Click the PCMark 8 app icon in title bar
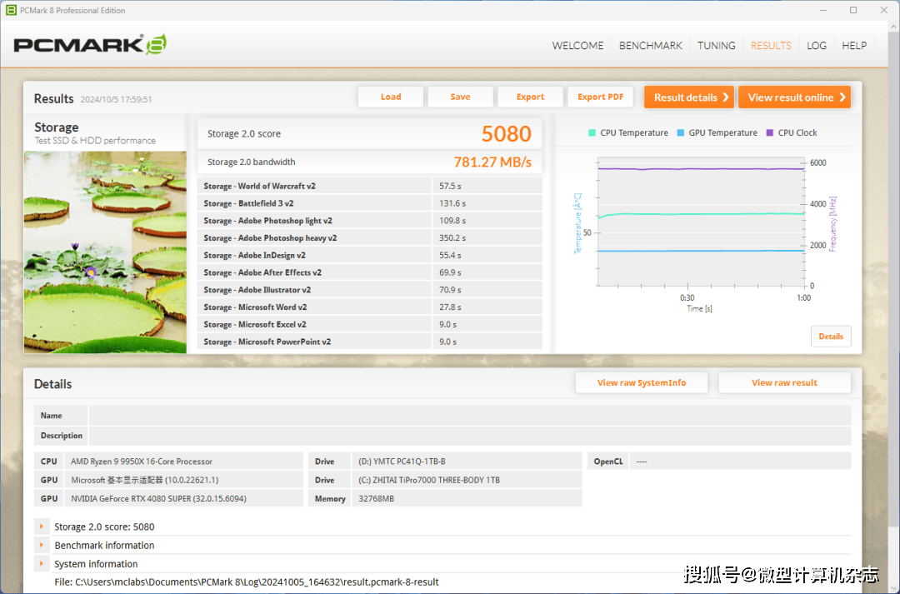 (x=11, y=10)
